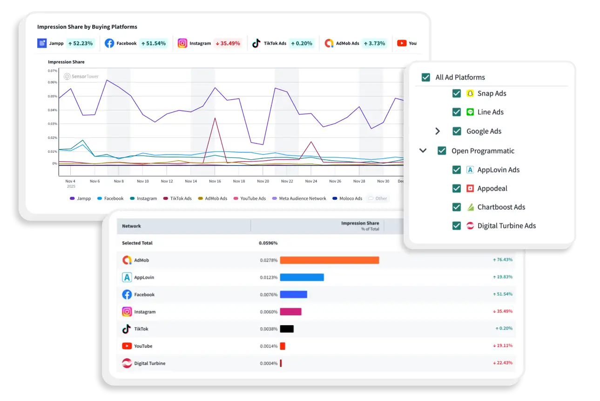
Task: Click the Digital Turbine Ads icon in list
Action: (470, 225)
